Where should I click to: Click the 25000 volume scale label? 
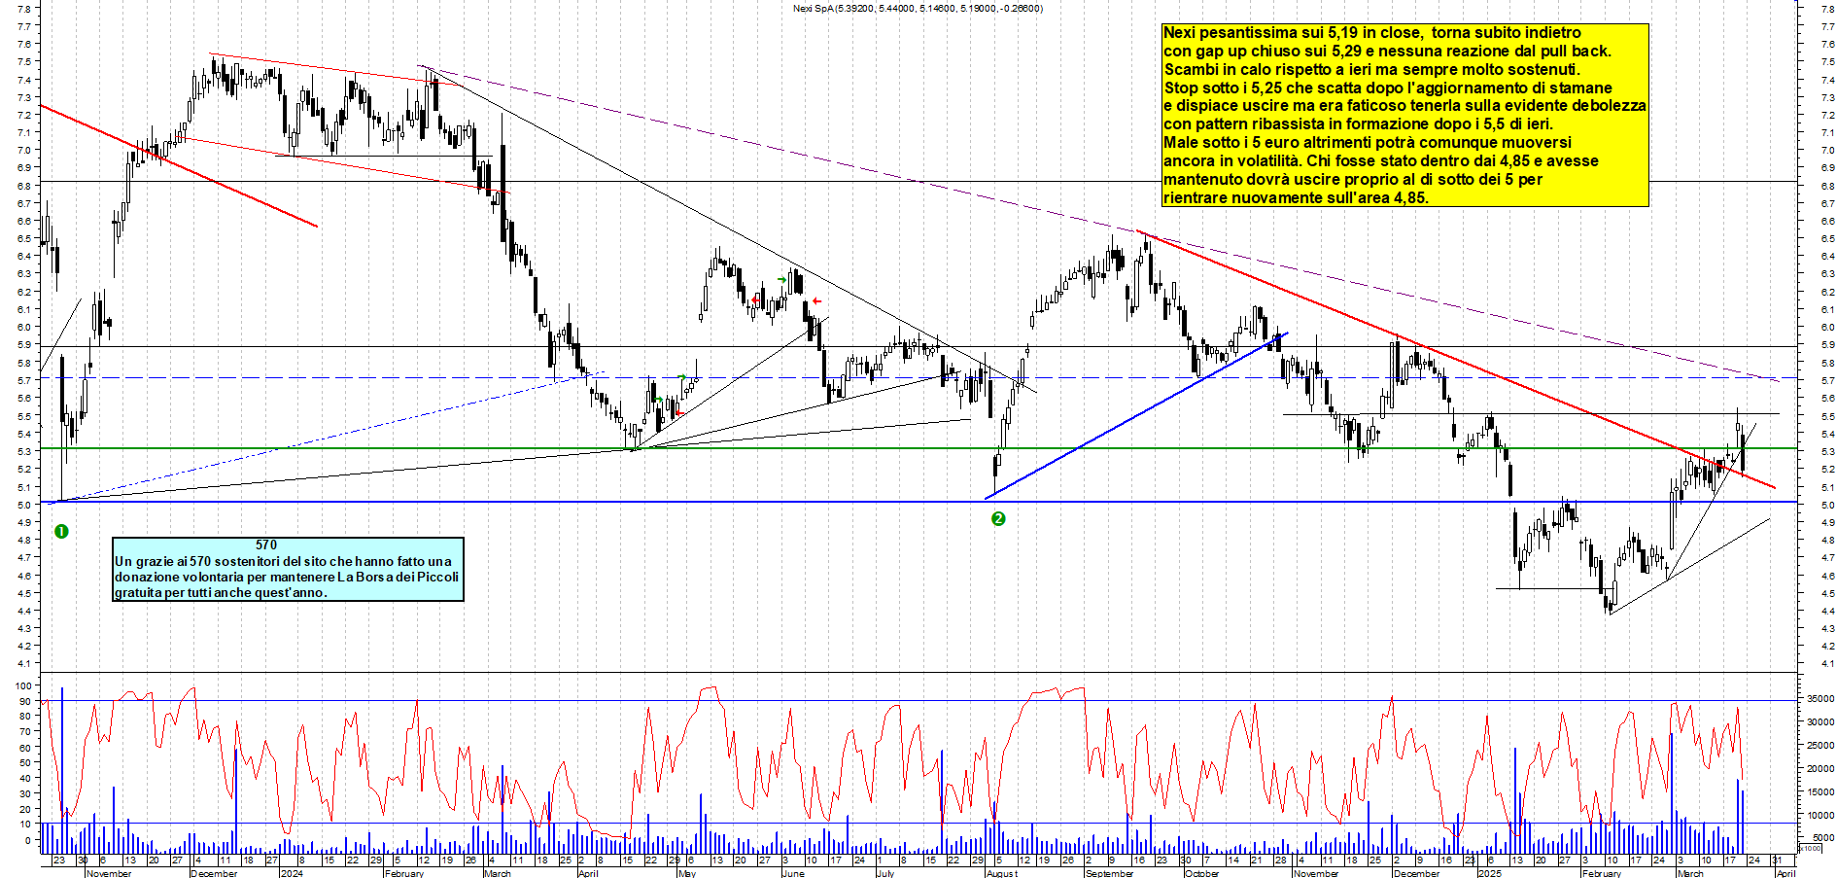click(1820, 745)
